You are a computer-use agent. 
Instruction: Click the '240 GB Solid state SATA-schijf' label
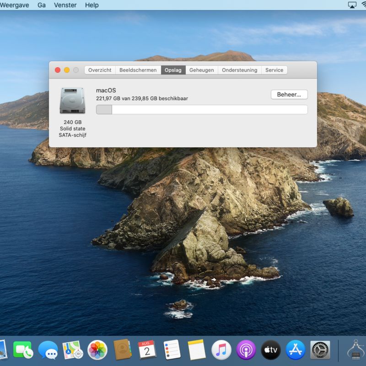73,129
